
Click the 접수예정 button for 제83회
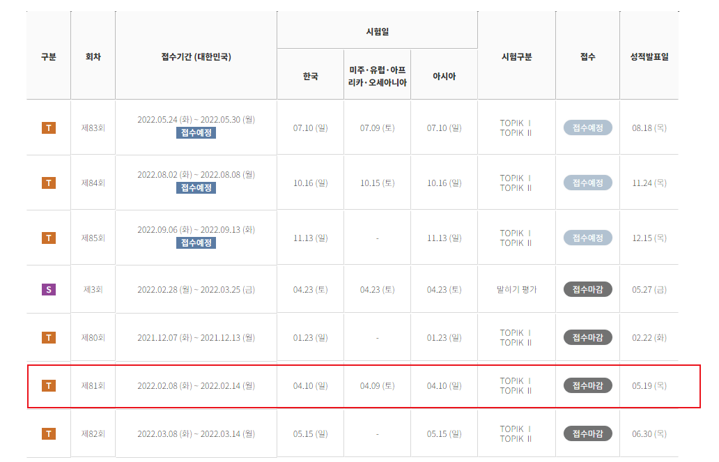(x=587, y=128)
